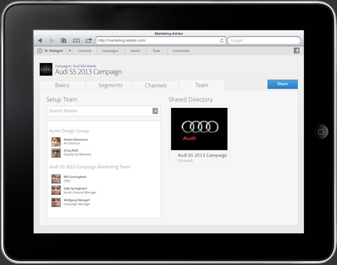The height and width of the screenshot is (265, 337).
Task: Toggle the sidebar panel icon in navbar
Action: click(x=297, y=51)
